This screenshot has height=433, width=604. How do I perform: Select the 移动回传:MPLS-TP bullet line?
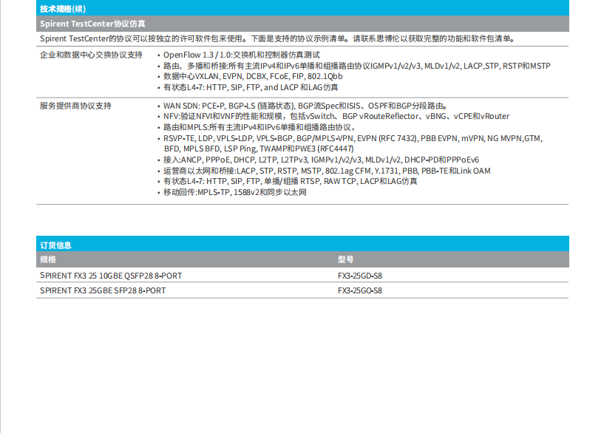coord(234,192)
